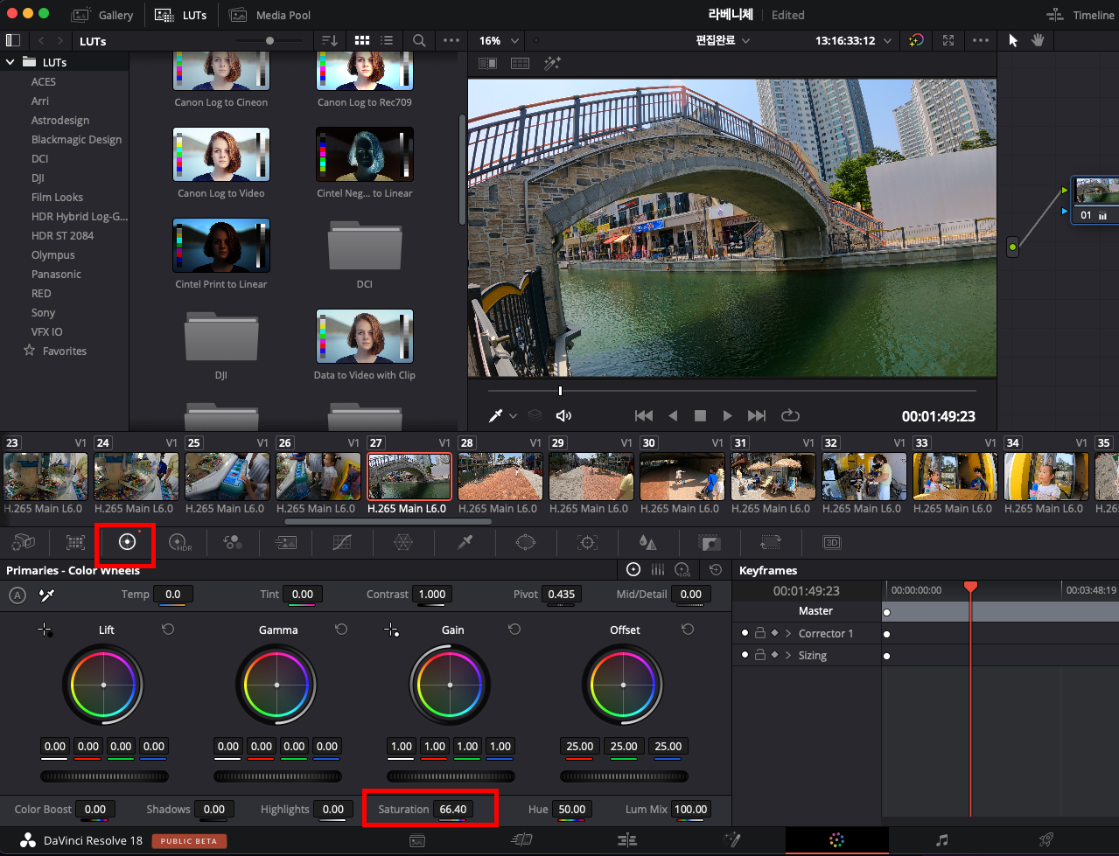Enter enhanced viewer fullscreen mode

click(x=948, y=40)
